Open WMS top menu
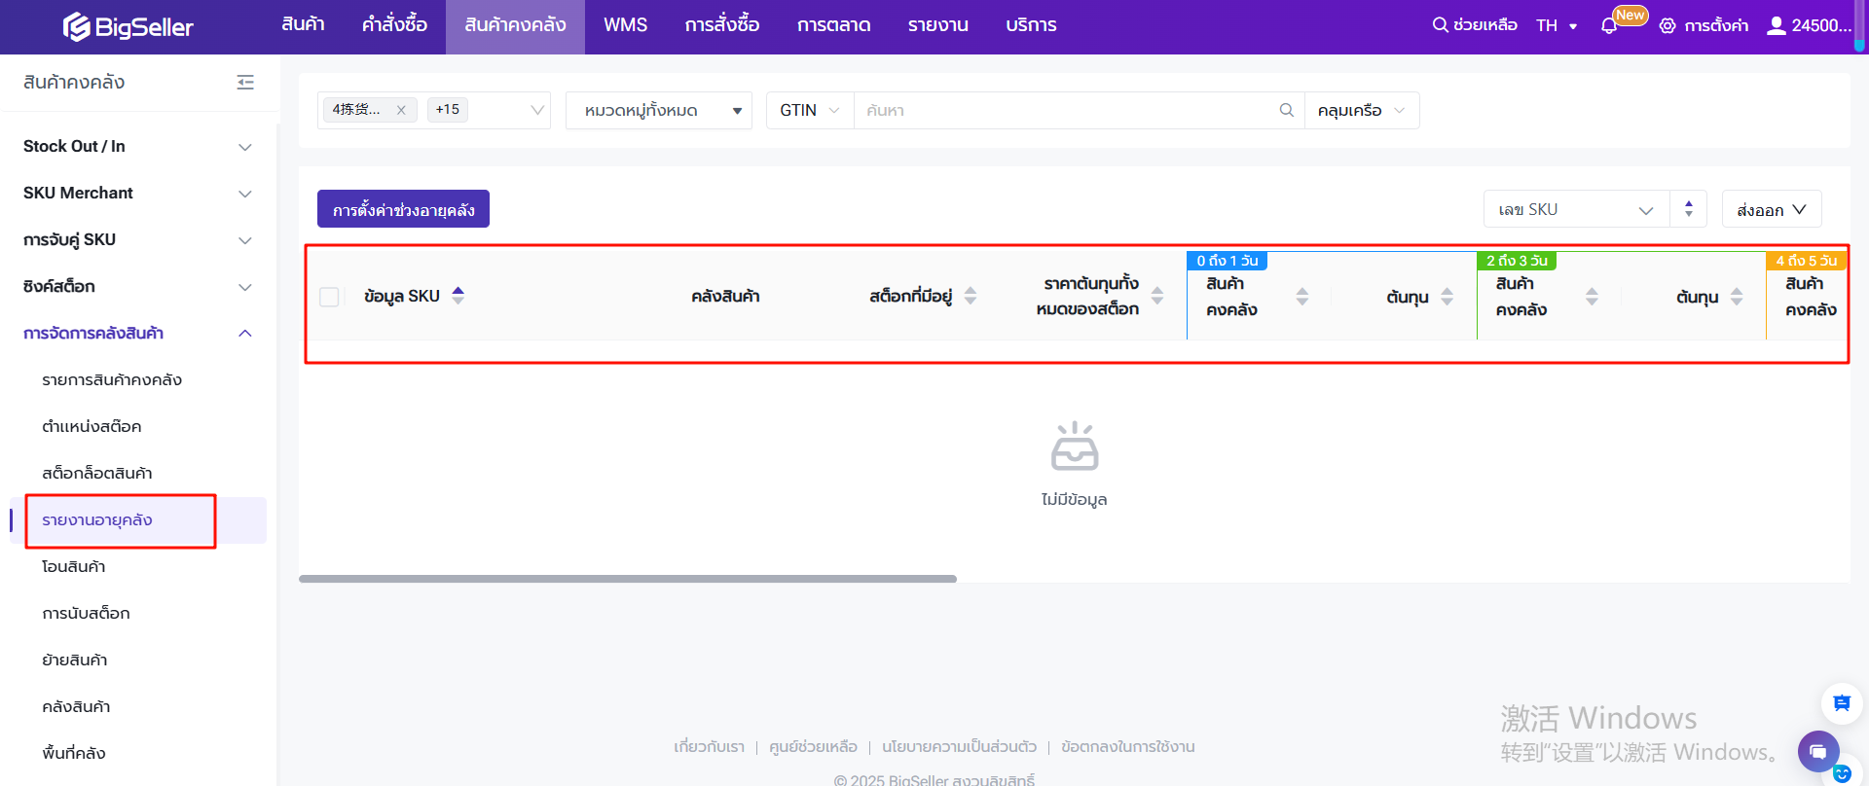 625,25
